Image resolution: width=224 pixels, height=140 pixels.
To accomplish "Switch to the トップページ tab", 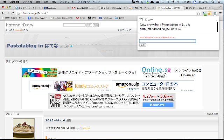I will (x=27, y=8).
